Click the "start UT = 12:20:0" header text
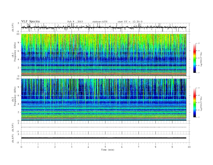The height and width of the screenshot is (165, 213). point(130,22)
